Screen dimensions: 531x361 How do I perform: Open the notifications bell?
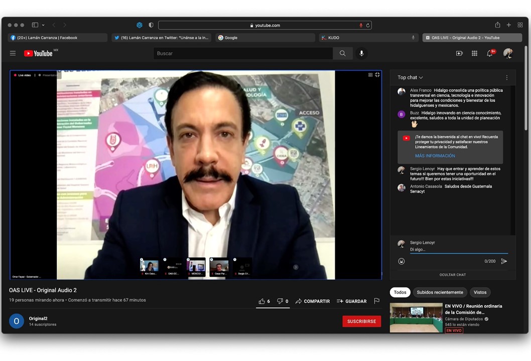point(490,53)
